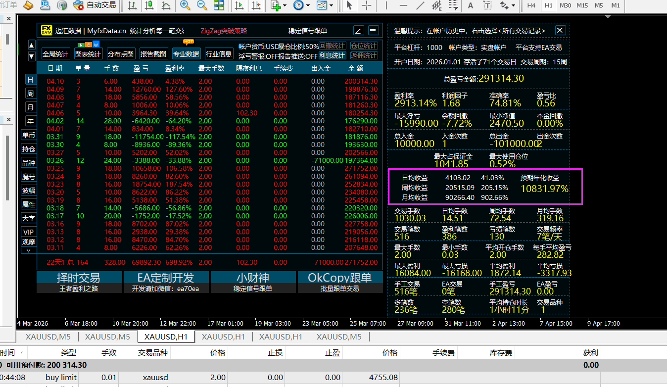
Task: Select the 周 weekly period option
Action: tap(30, 94)
